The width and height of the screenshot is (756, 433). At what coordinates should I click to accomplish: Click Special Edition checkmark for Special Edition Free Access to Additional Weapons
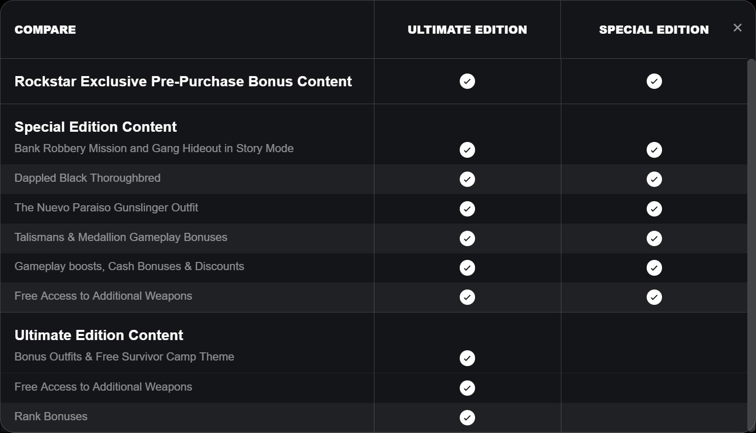click(654, 297)
